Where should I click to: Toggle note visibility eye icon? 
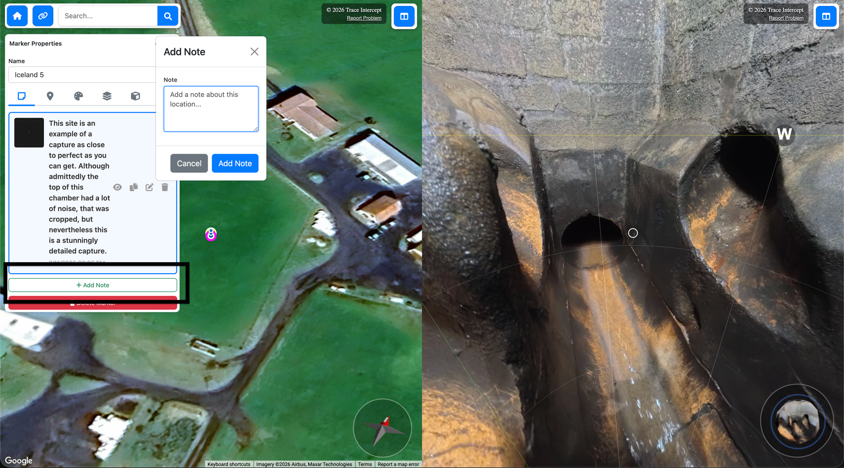pyautogui.click(x=117, y=187)
